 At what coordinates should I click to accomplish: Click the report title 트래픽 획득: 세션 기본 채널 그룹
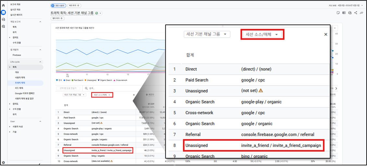(72, 13)
